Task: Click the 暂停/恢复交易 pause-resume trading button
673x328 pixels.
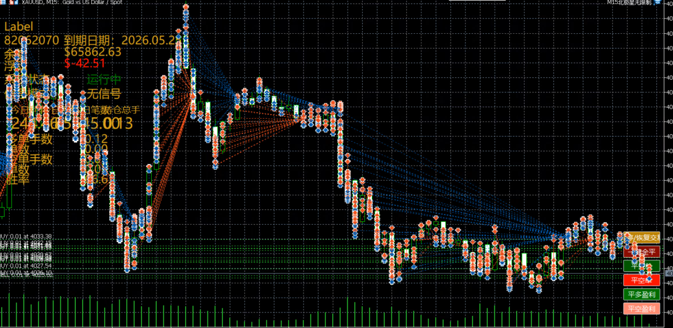Action: point(641,237)
